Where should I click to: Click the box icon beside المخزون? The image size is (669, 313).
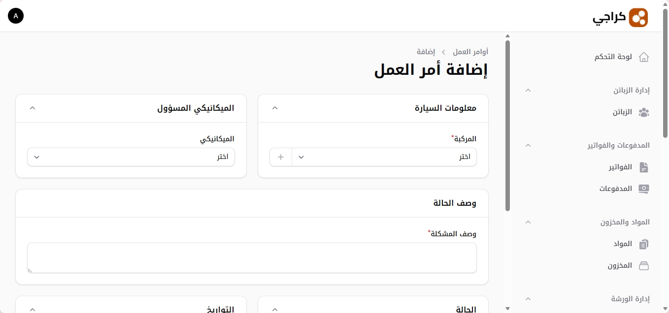[x=643, y=266]
